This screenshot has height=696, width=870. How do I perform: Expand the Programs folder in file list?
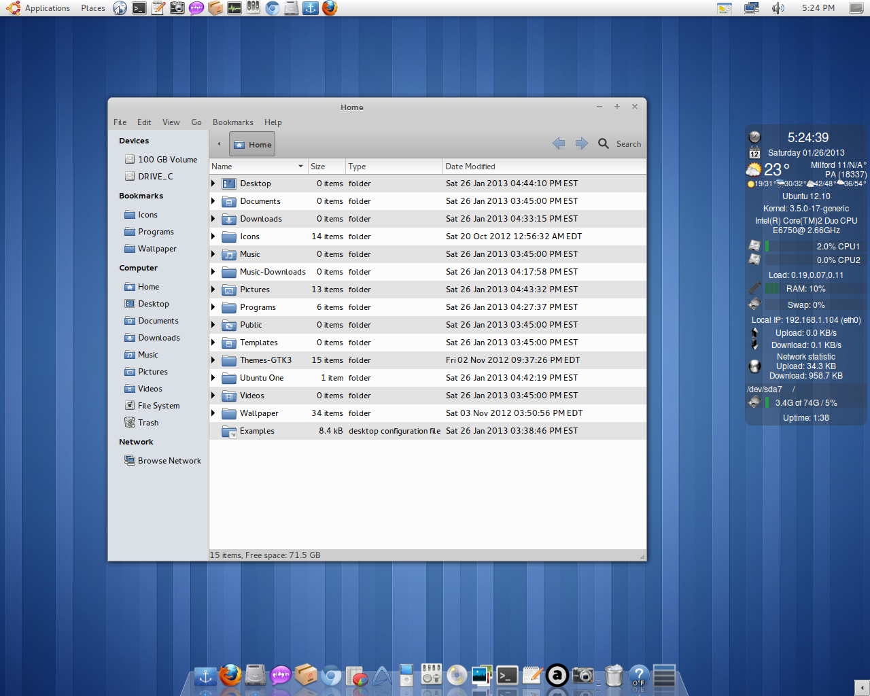click(213, 307)
